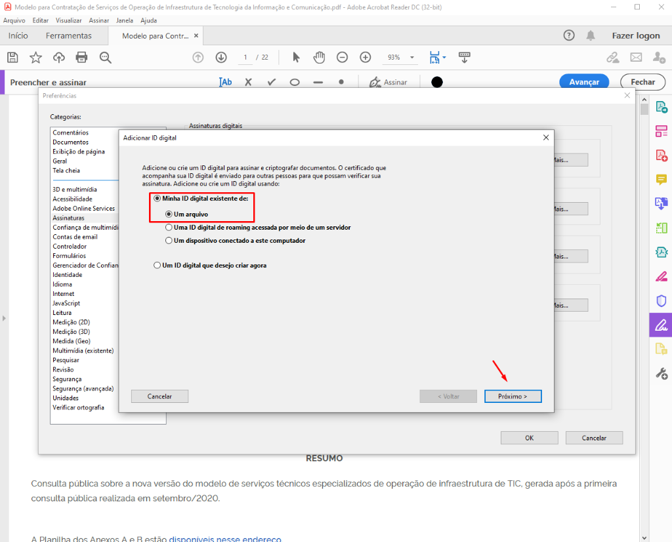Click the Print icon in toolbar
The height and width of the screenshot is (542, 672).
pyautogui.click(x=81, y=58)
